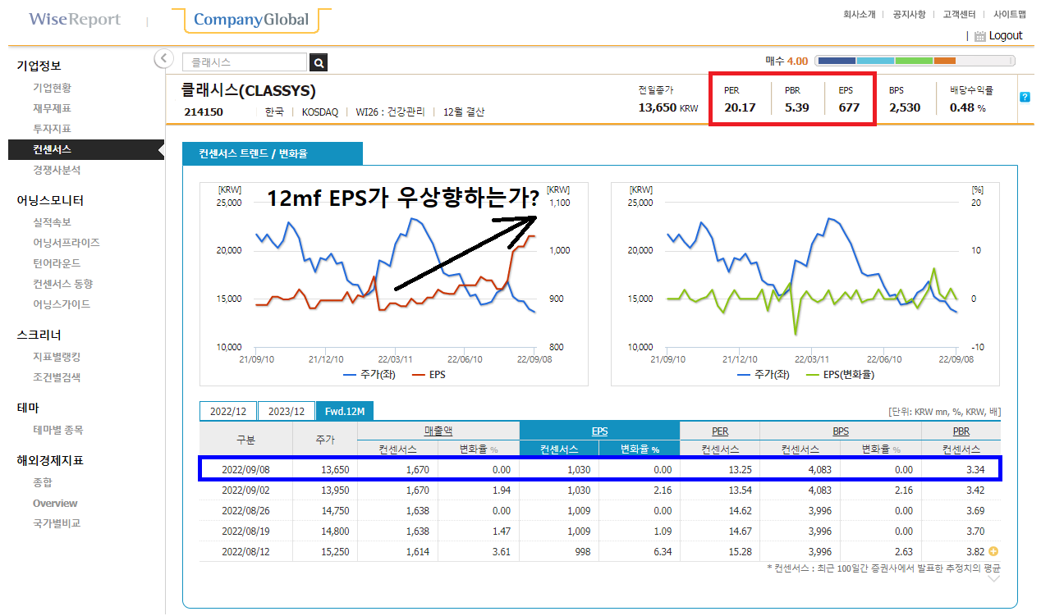The image size is (1041, 616).
Task: Type in the 클래시스 search field
Action: point(245,62)
